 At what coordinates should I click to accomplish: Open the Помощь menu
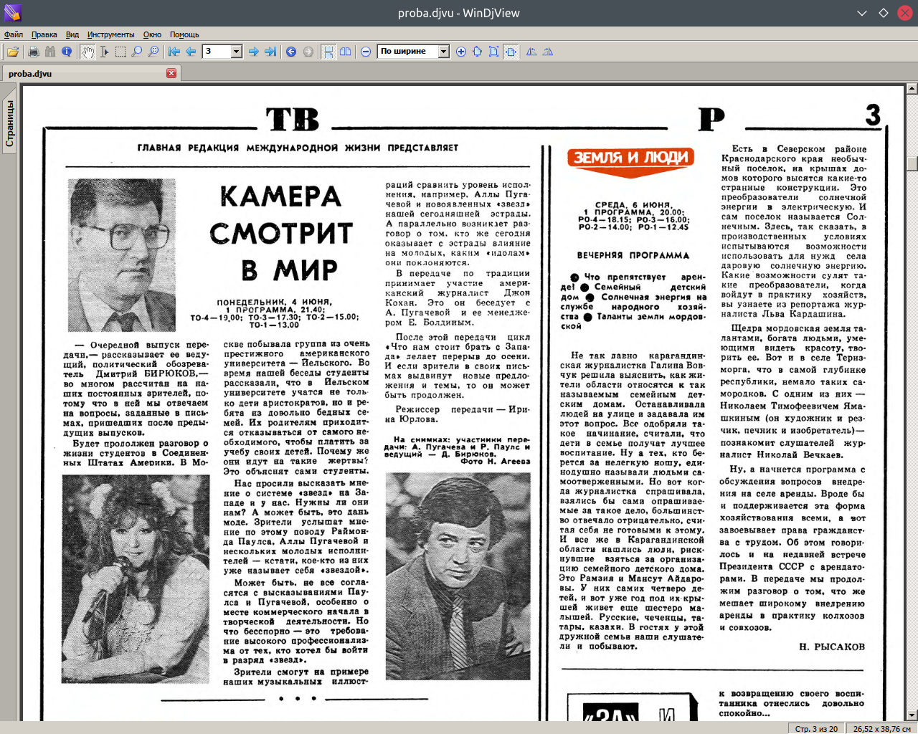tap(184, 34)
